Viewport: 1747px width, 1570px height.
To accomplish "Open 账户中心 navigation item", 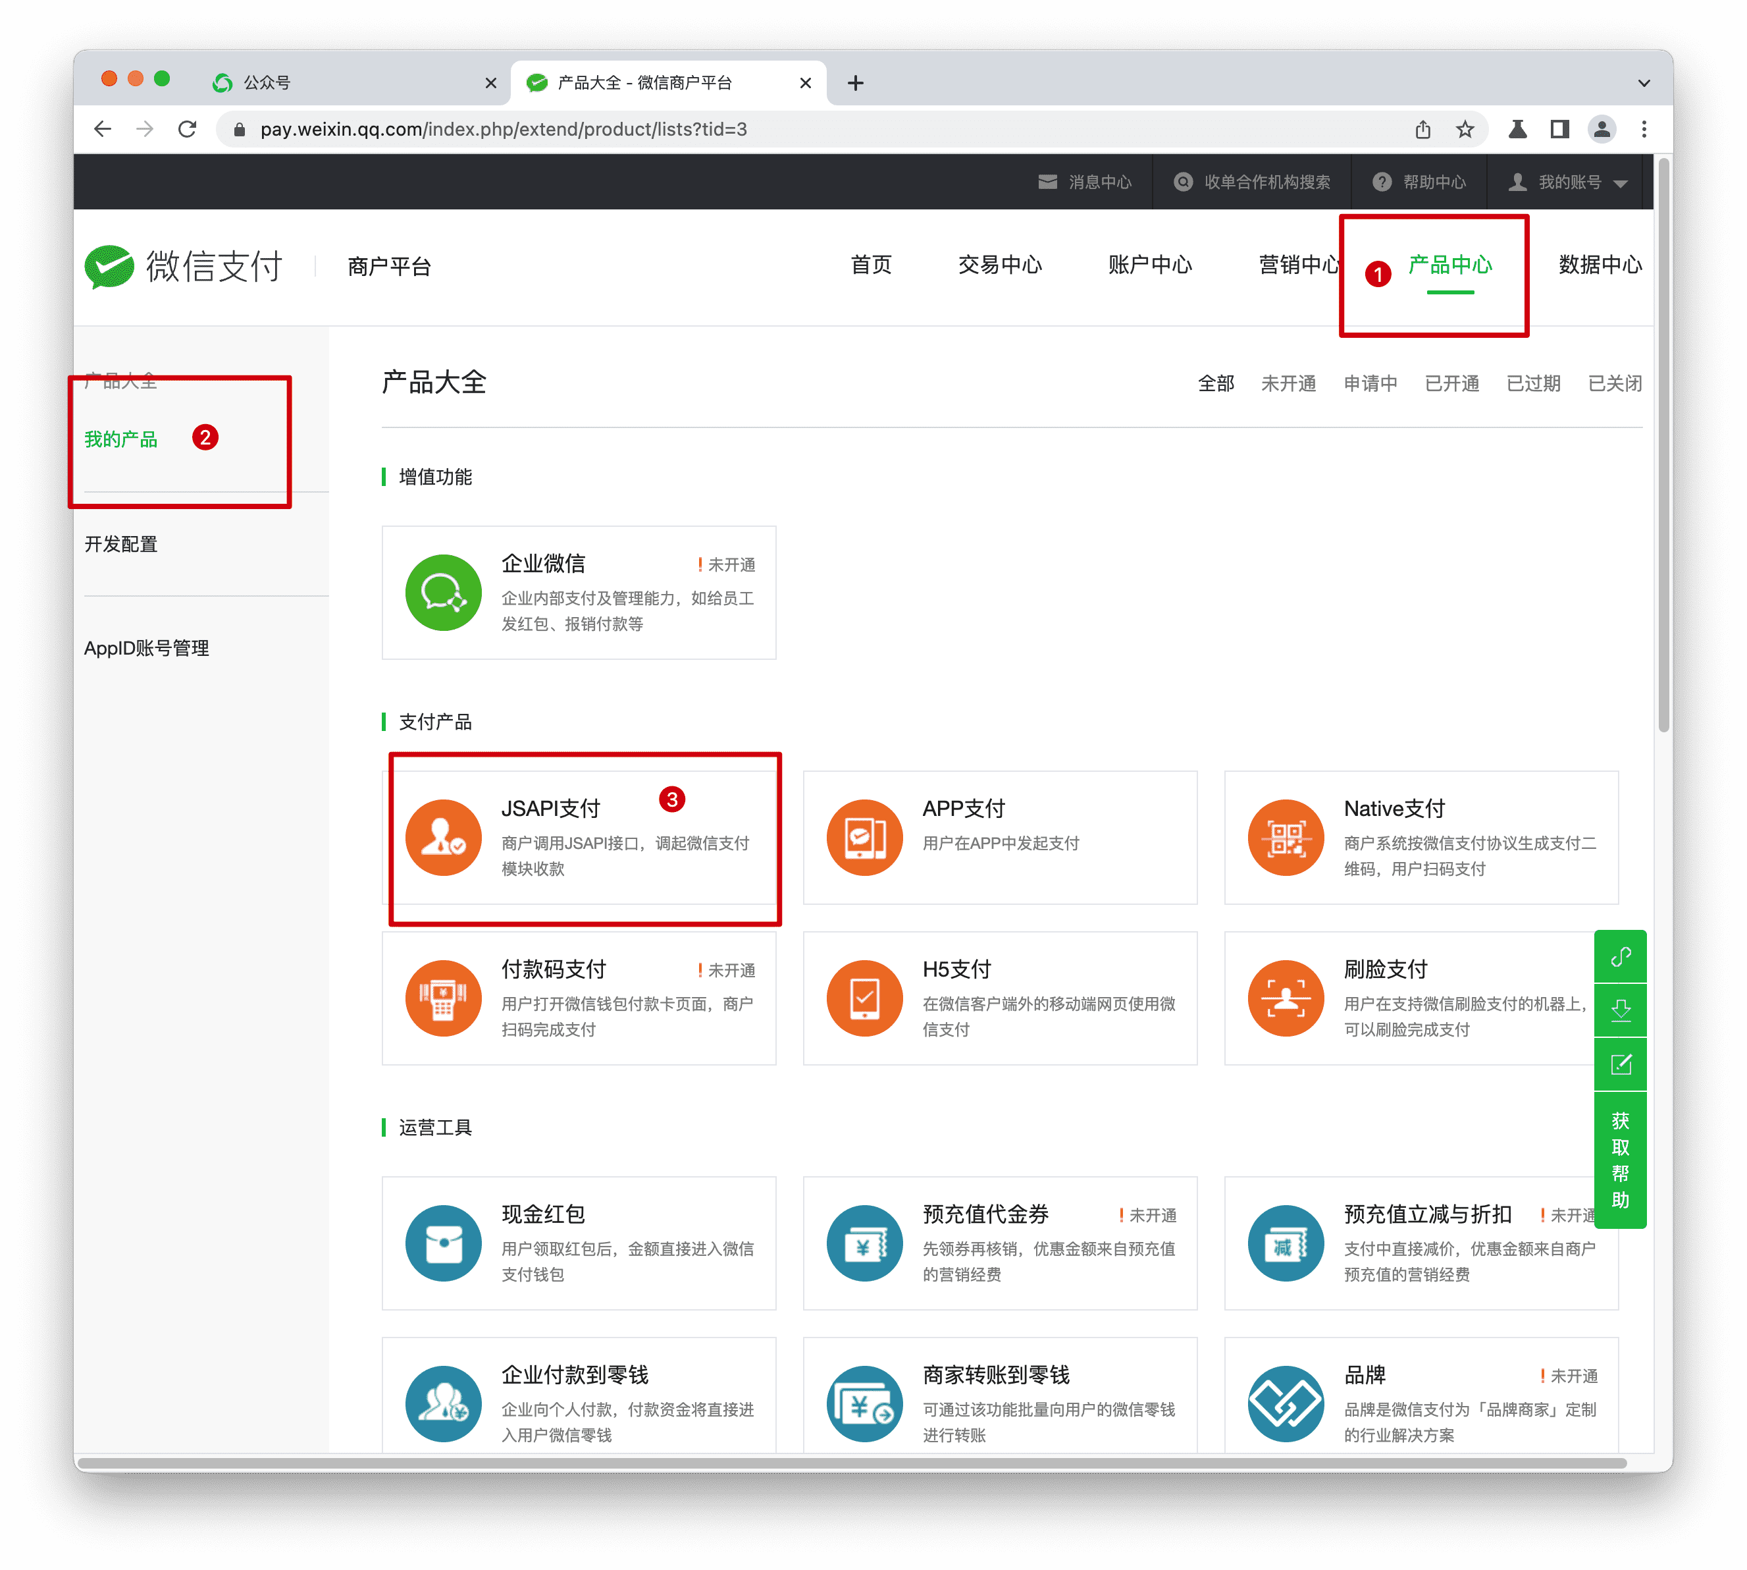I will pyautogui.click(x=1149, y=265).
